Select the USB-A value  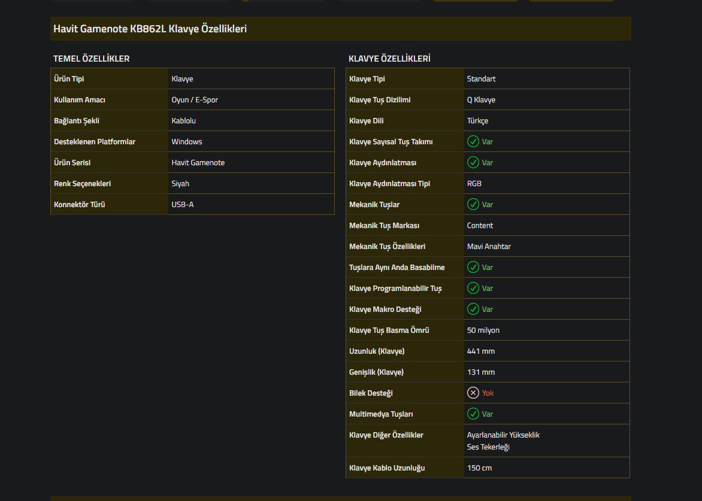point(183,205)
